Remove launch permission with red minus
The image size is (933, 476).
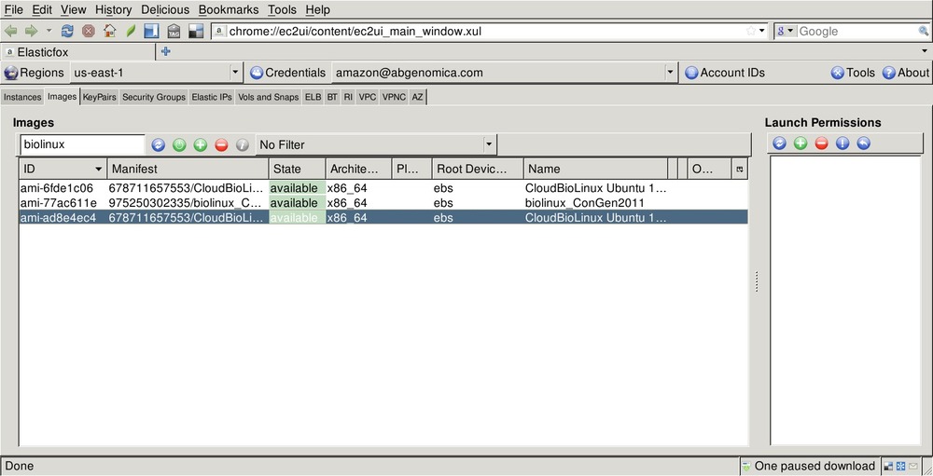[821, 143]
